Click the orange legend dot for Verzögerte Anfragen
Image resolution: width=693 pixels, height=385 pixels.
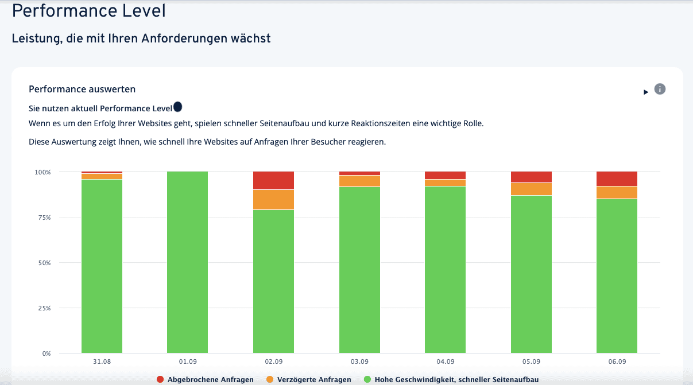pos(270,379)
